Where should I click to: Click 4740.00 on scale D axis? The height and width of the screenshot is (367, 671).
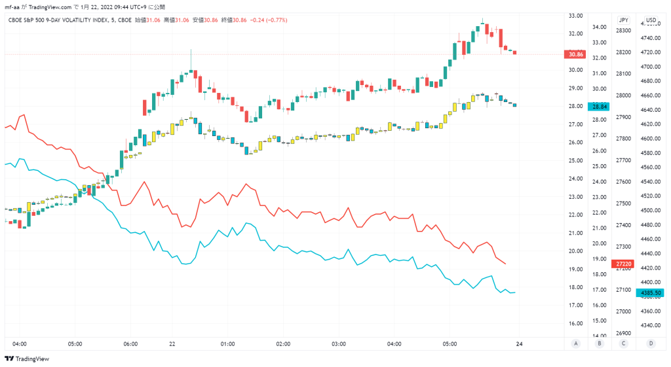coord(651,38)
